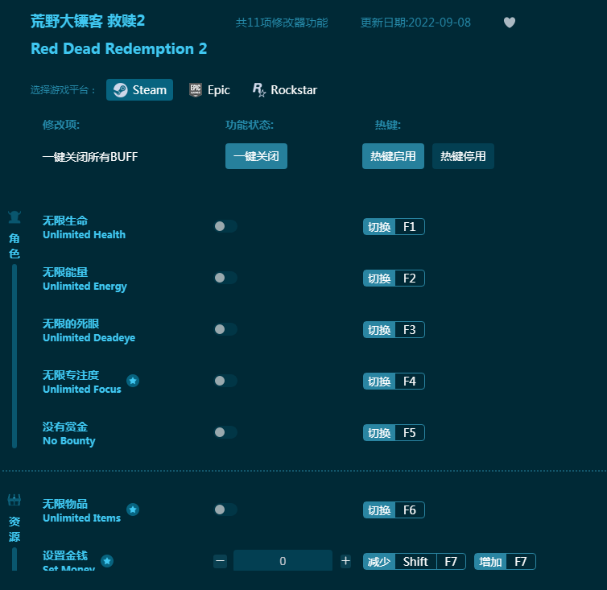The image size is (607, 590).
Task: Switch on the No Bounty toggle
Action: click(x=225, y=432)
